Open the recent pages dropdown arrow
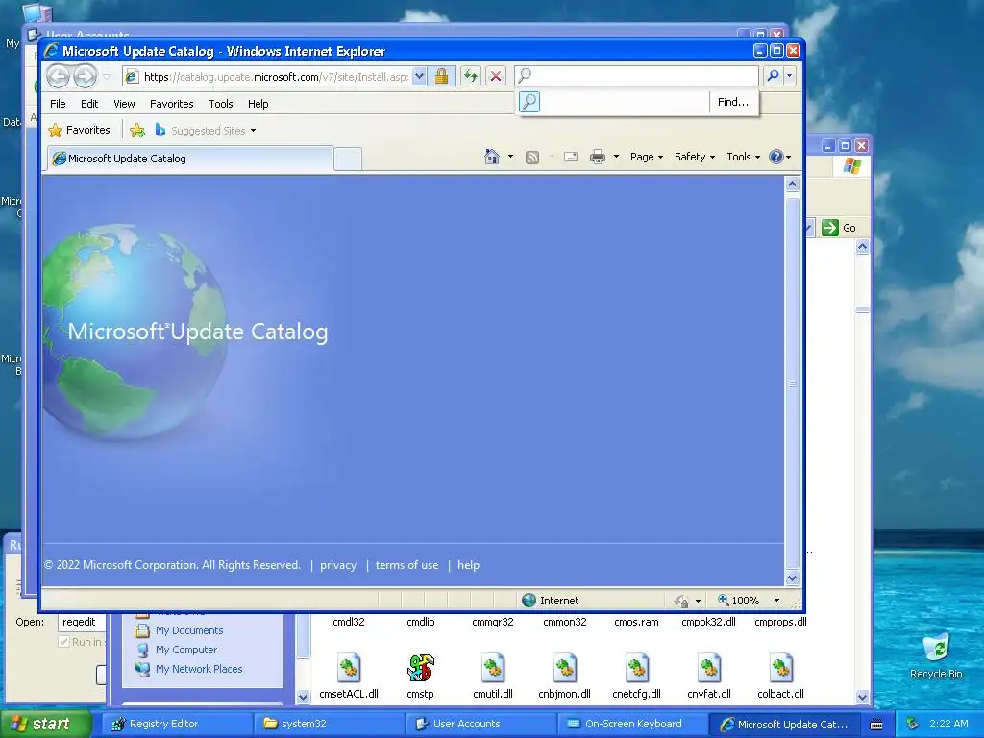 tap(108, 77)
